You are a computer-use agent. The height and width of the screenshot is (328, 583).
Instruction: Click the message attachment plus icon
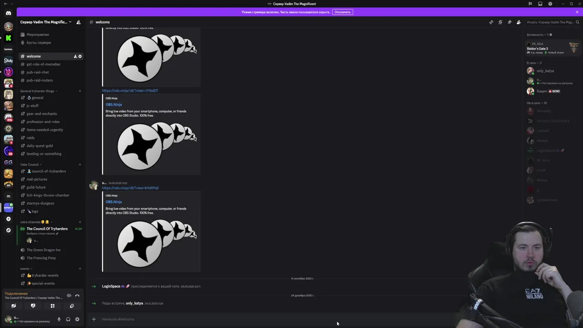click(94, 319)
